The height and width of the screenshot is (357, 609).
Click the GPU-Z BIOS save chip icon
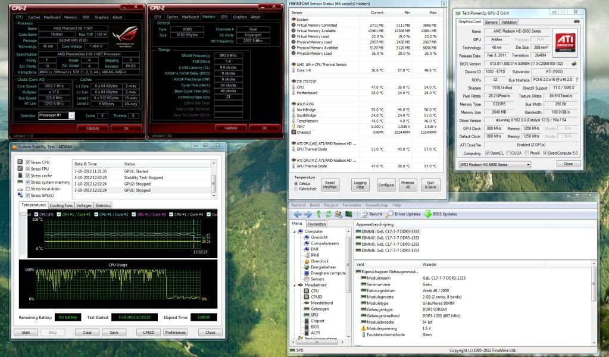coord(574,63)
